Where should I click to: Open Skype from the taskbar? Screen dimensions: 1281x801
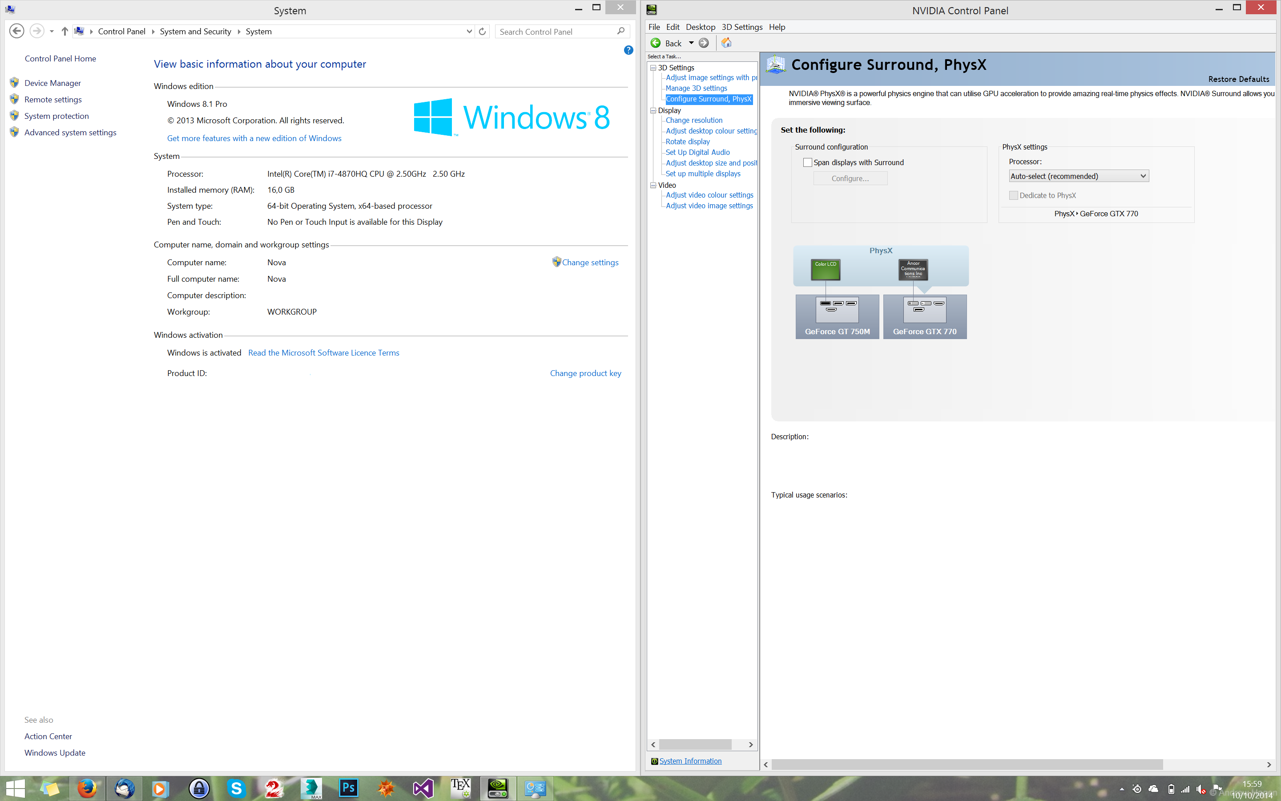tap(236, 788)
